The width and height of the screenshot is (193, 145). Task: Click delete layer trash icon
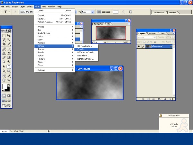170,99
